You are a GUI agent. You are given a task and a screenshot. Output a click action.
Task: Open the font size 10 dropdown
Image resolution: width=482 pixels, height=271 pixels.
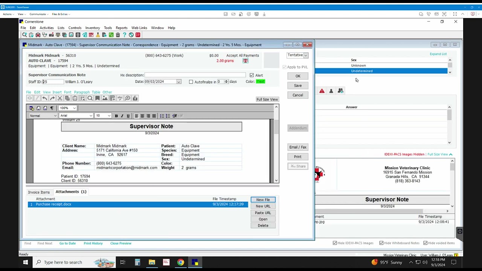109,116
